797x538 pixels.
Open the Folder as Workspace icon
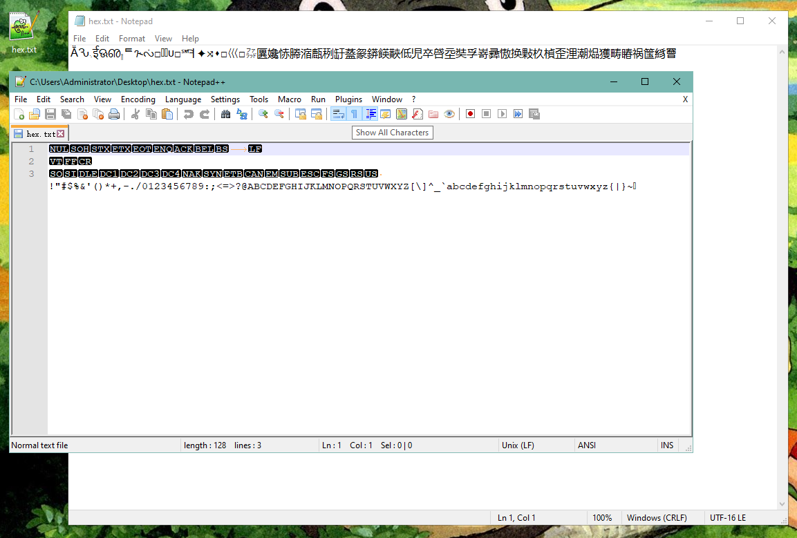pyautogui.click(x=433, y=114)
